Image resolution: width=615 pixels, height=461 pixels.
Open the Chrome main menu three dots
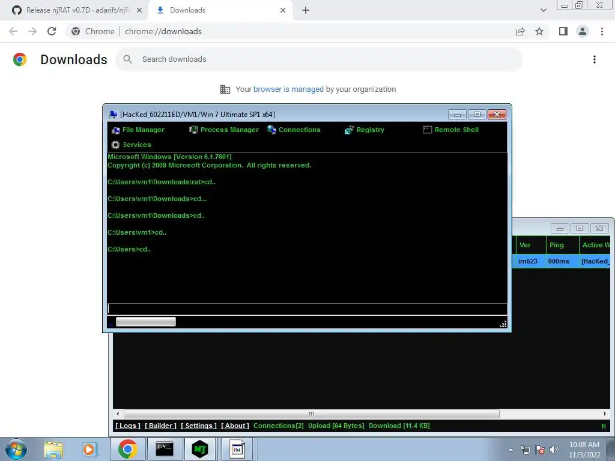tap(602, 31)
